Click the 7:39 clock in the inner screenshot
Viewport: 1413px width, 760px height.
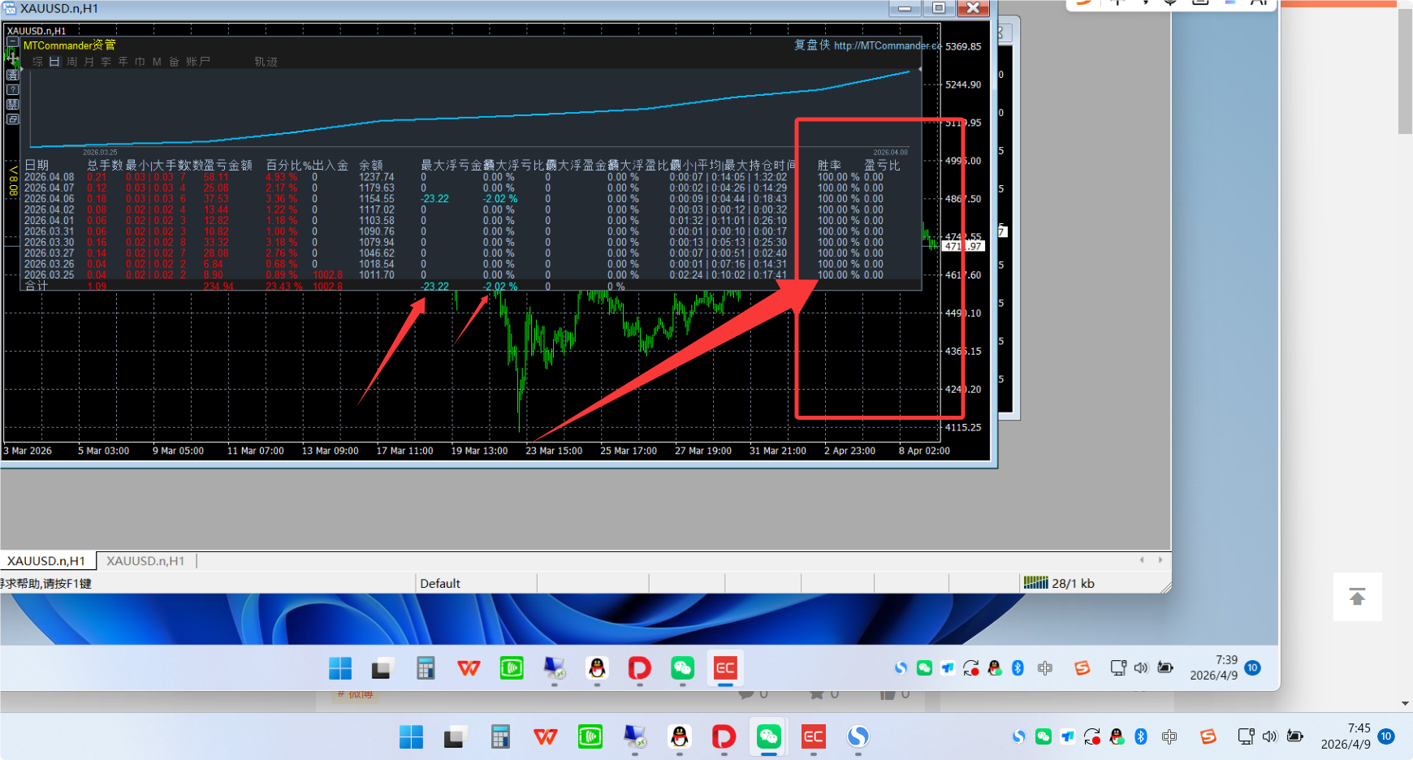pos(1214,667)
